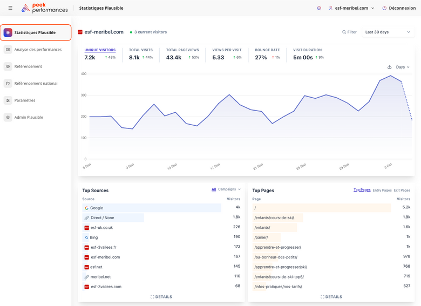Switch to the Entry Pages tab
Viewport: 421px width, 306px height.
pyautogui.click(x=382, y=191)
